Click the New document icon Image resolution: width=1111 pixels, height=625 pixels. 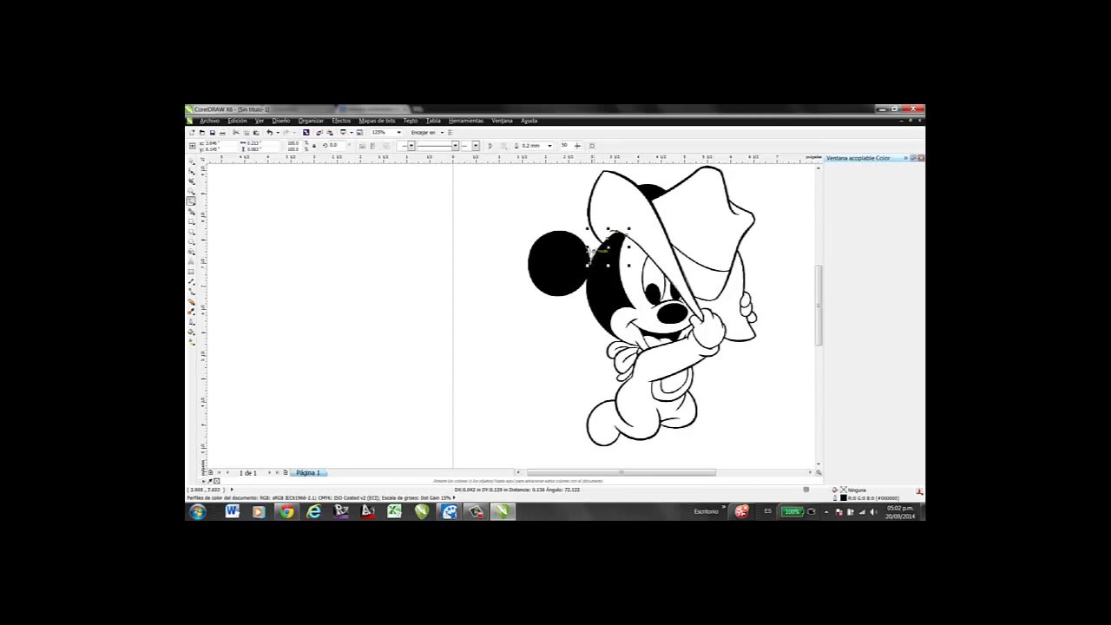coord(192,132)
